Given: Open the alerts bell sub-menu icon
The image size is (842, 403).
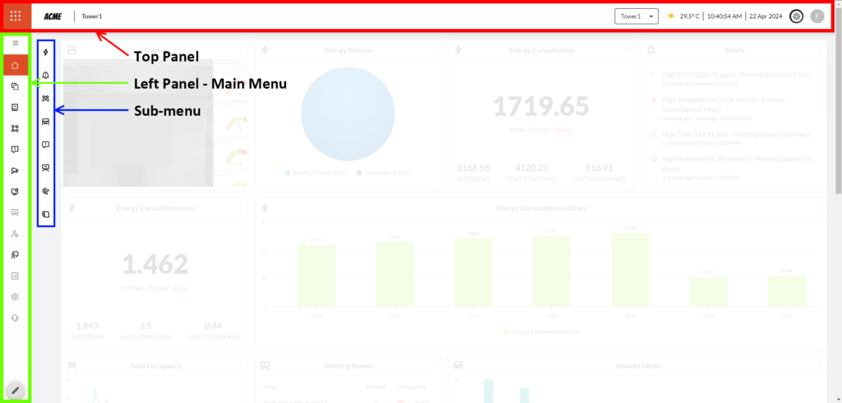Looking at the screenshot, I should pyautogui.click(x=45, y=76).
